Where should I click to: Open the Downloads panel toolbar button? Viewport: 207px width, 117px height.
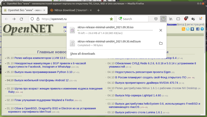click(163, 19)
